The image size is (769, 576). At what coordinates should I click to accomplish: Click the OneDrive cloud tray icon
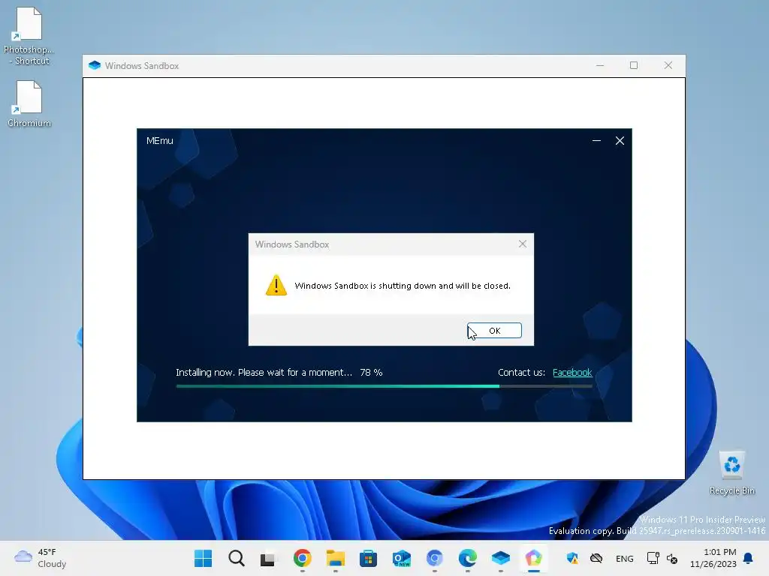[596, 558]
